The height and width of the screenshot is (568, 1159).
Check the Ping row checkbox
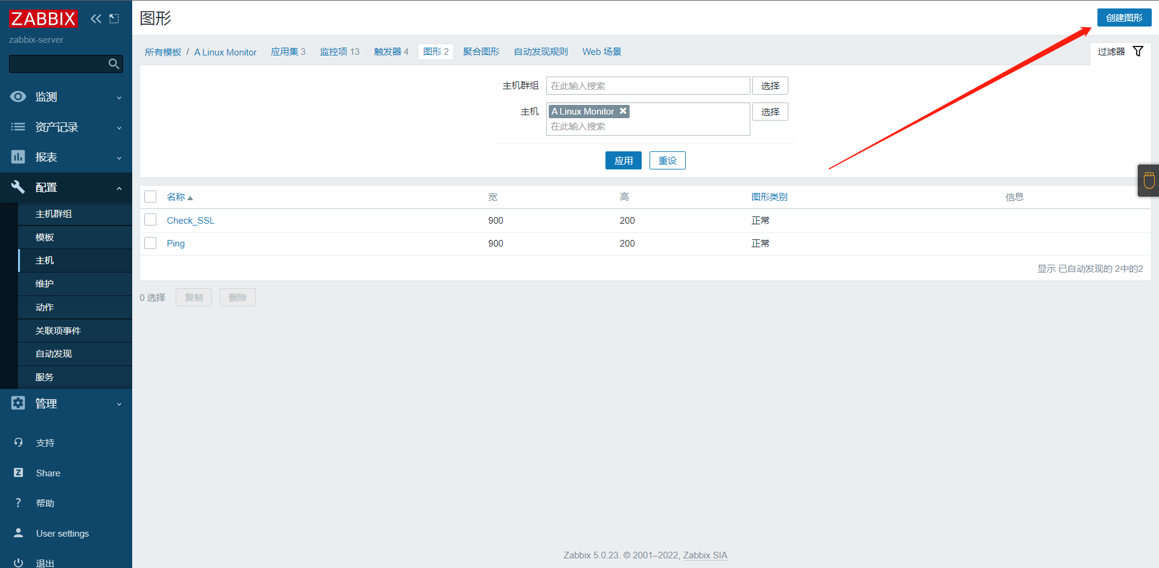click(150, 243)
